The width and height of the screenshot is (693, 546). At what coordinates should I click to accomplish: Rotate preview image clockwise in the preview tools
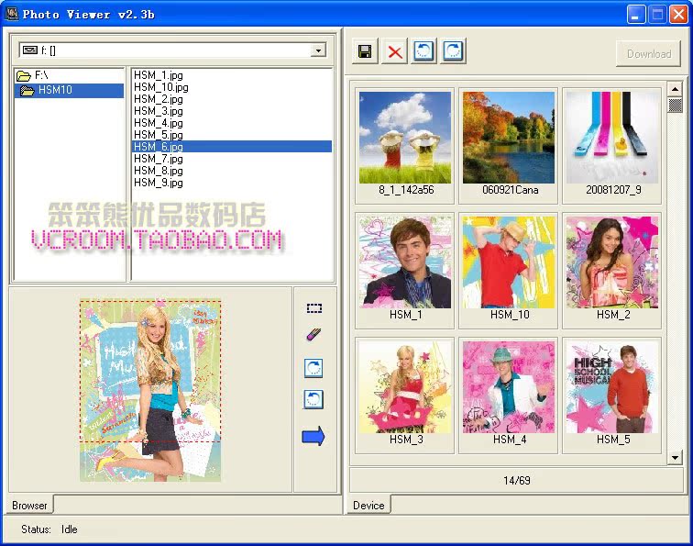click(313, 368)
